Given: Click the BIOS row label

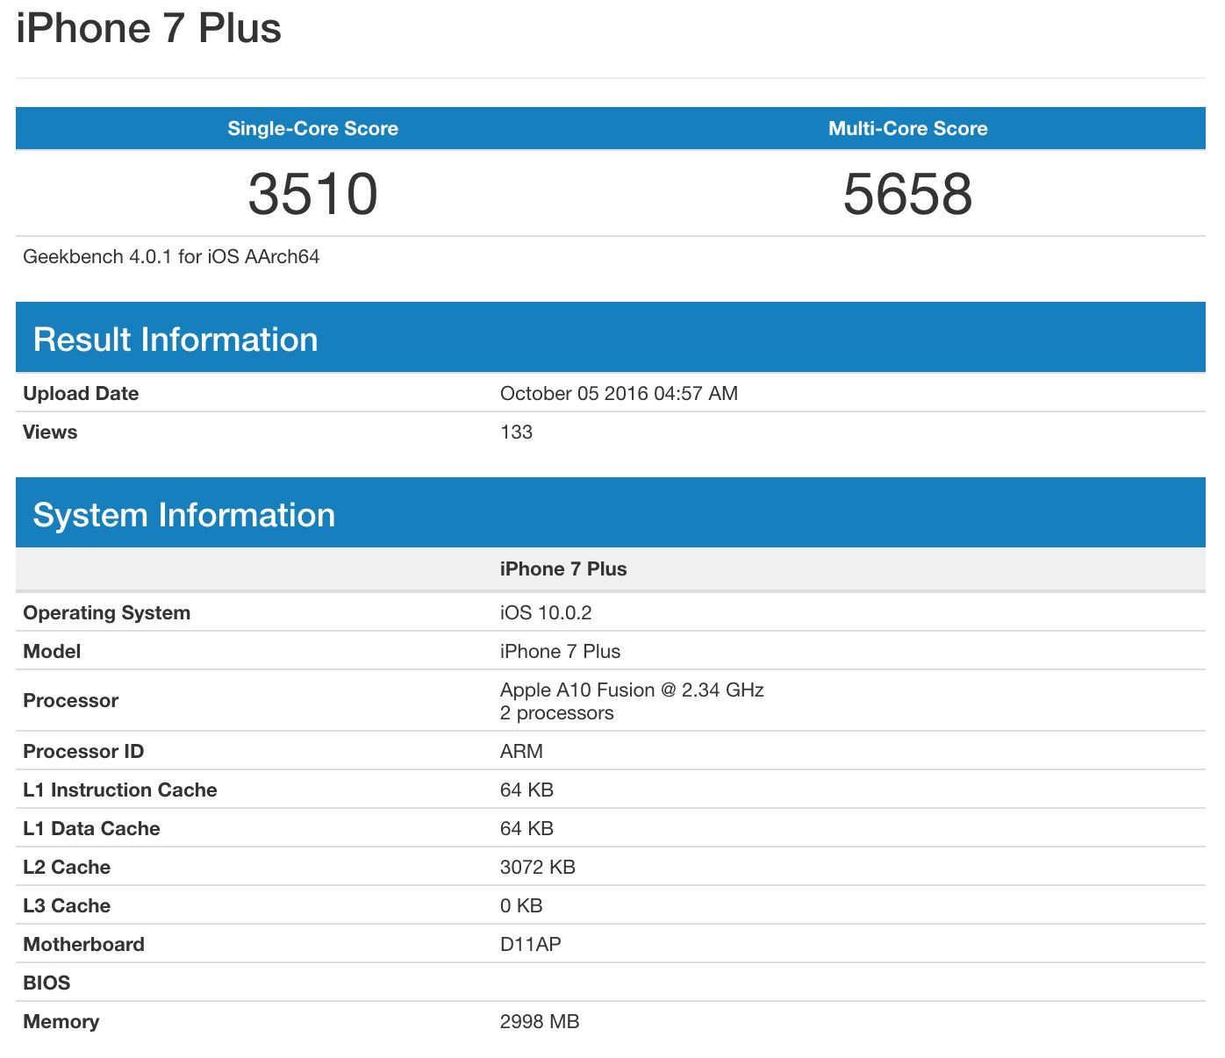Looking at the screenshot, I should (x=47, y=983).
